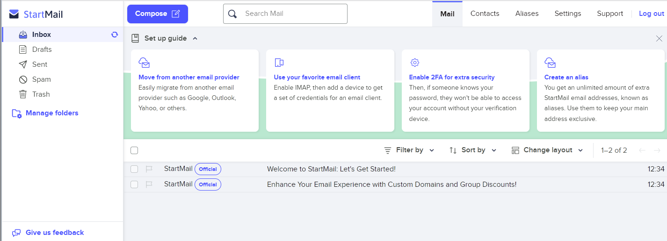Focus the Search Mail field

285,14
